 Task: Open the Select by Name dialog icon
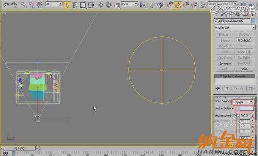tap(75, 5)
